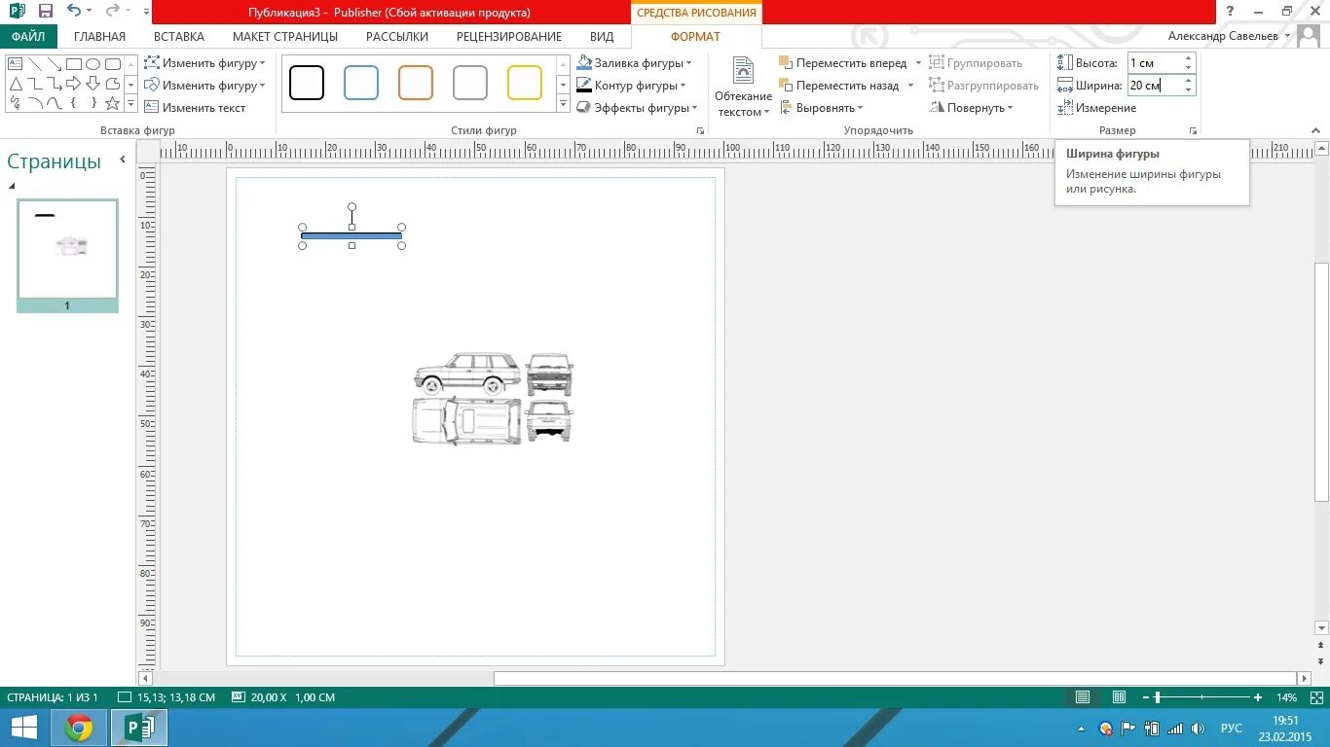Image resolution: width=1330 pixels, height=747 pixels.
Task: Switch to the ВСТАВКА tab
Action: click(x=179, y=37)
